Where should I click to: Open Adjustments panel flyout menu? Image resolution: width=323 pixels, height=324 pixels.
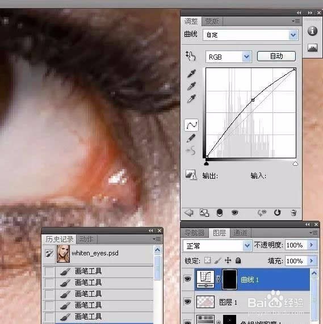coord(296,21)
